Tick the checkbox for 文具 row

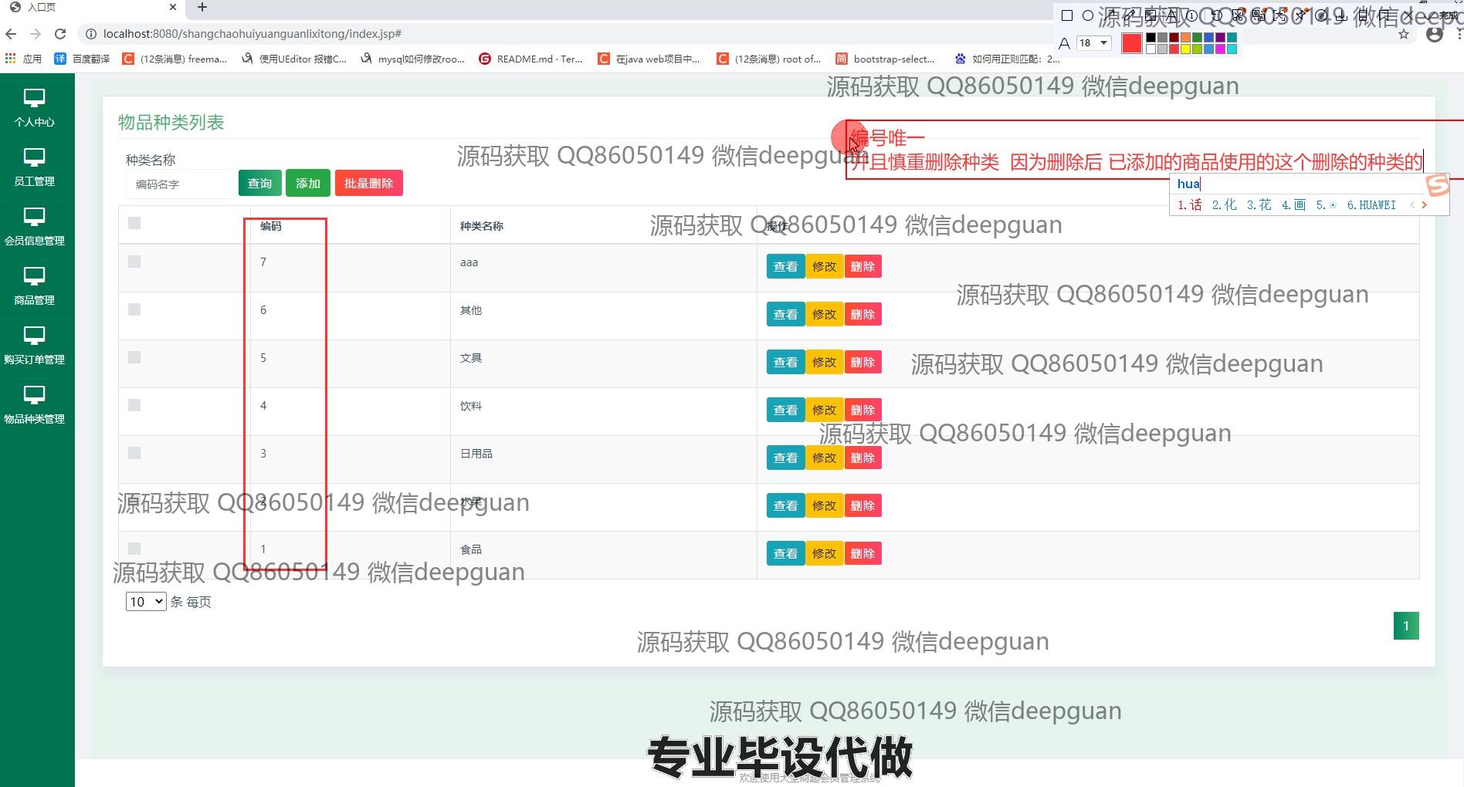coord(134,358)
